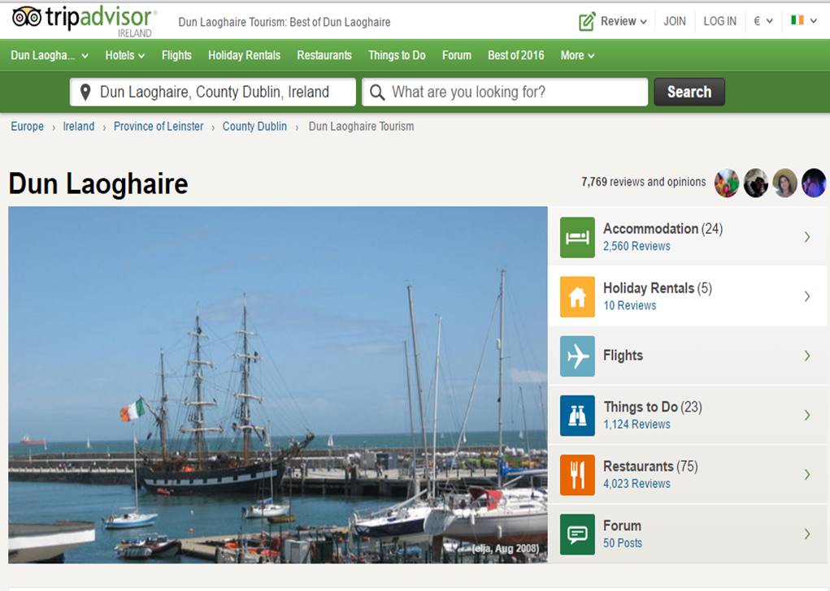Open the fourth reviewer avatar
The height and width of the screenshot is (591, 830).
click(x=814, y=183)
